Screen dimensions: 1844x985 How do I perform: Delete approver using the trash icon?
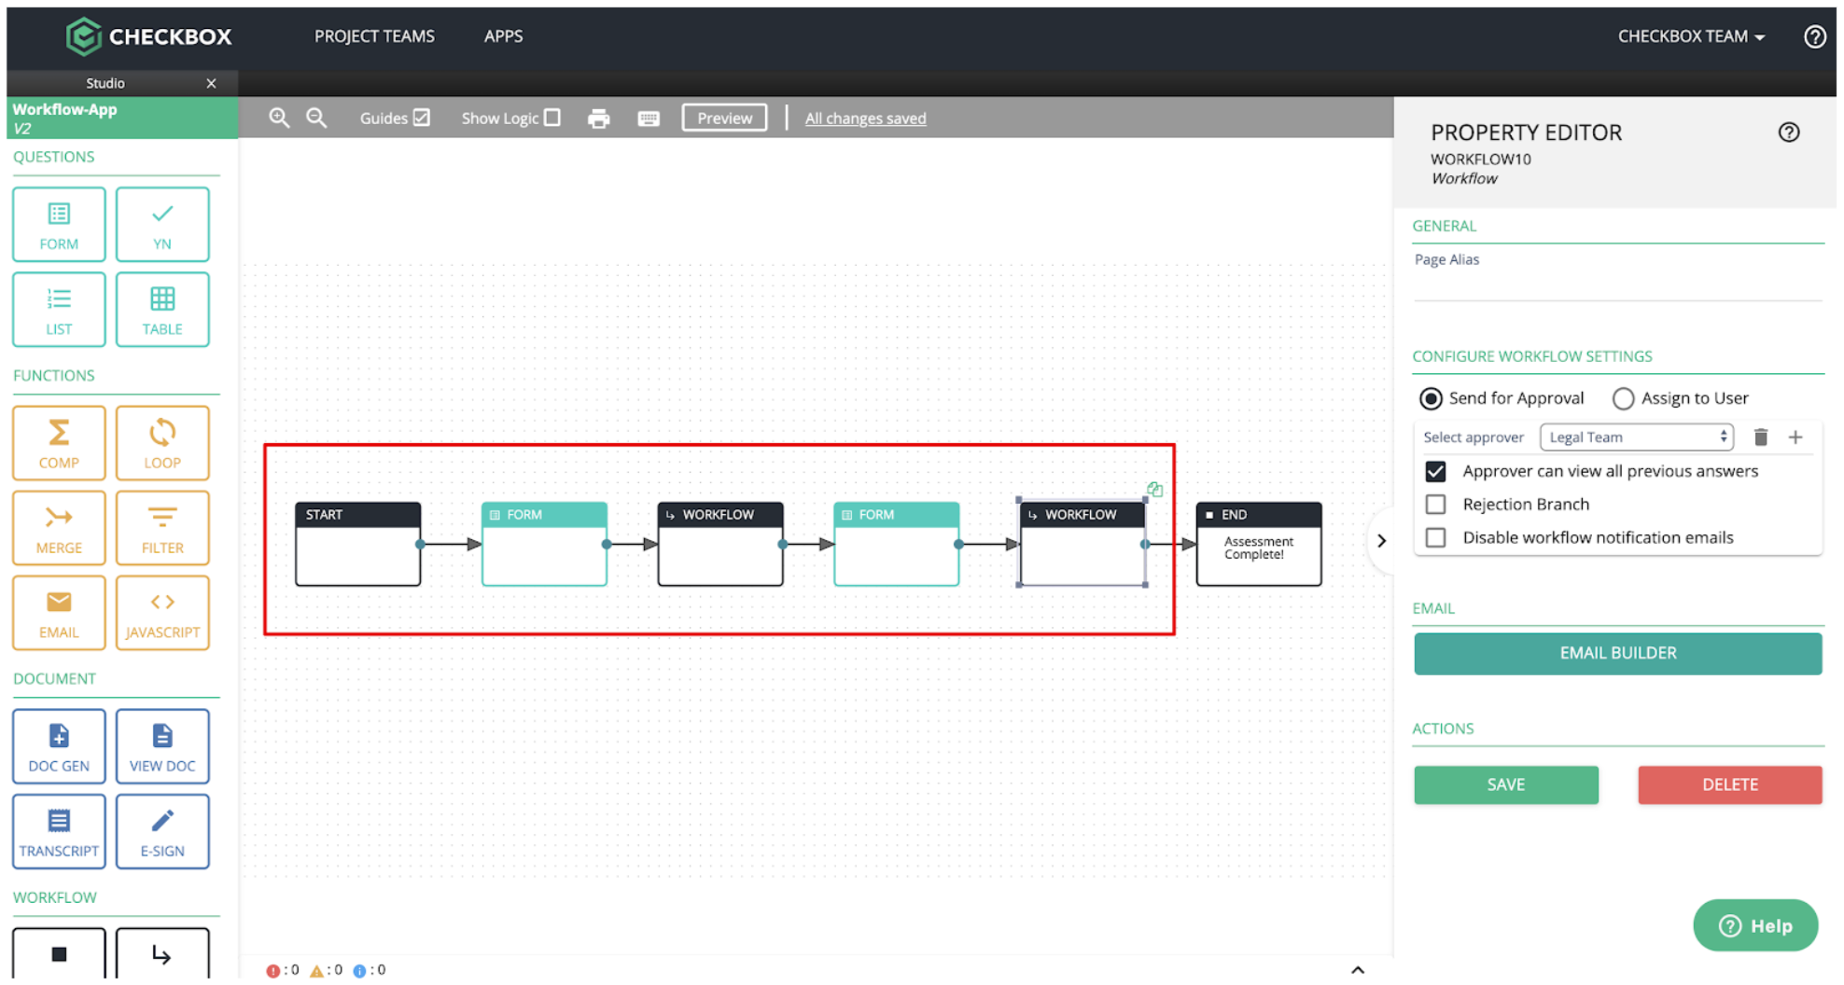pyautogui.click(x=1761, y=437)
